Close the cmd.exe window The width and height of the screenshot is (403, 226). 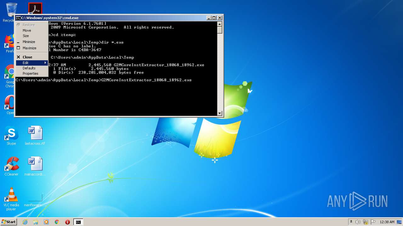click(220, 18)
